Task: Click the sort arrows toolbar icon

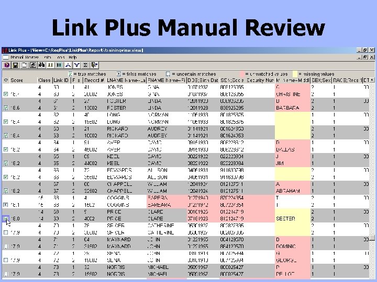Action: tap(50, 65)
